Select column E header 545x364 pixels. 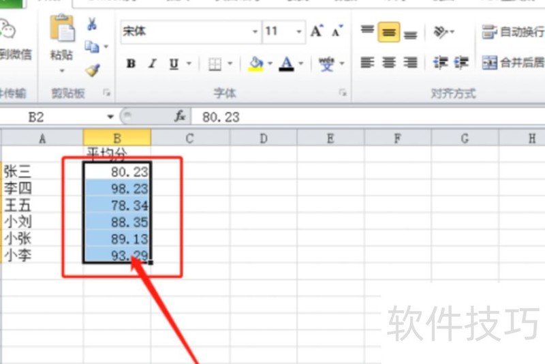point(330,138)
